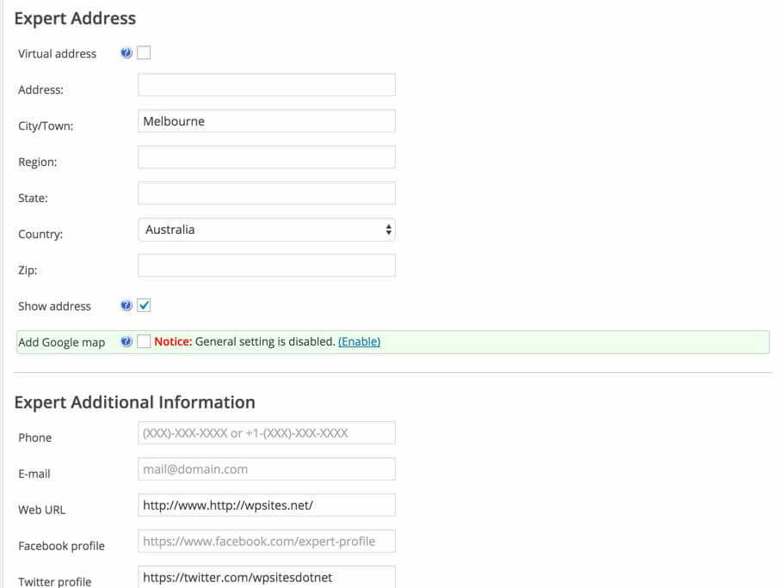
Task: Click into the Address text field
Action: click(x=266, y=85)
